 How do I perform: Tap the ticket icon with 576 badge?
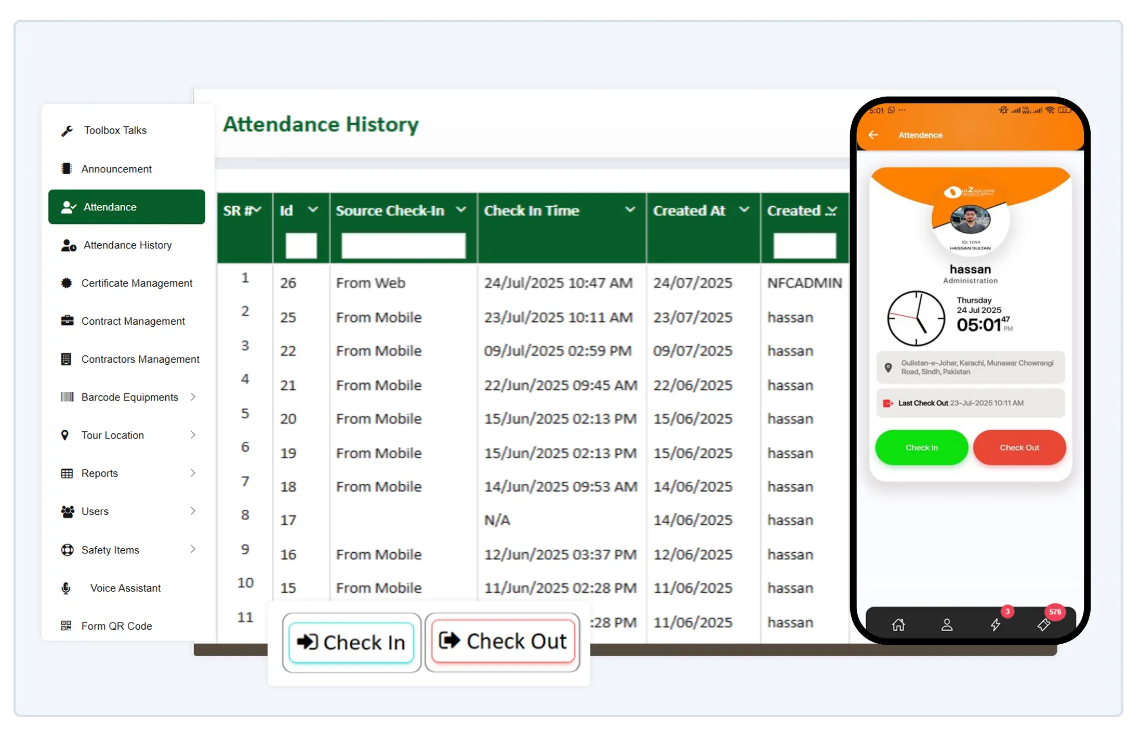(1043, 625)
